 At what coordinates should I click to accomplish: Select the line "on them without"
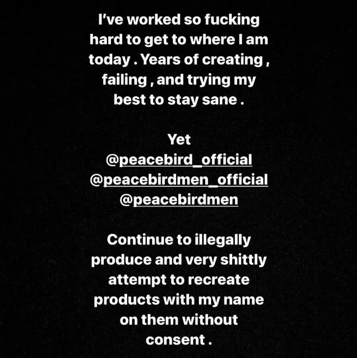179,320
